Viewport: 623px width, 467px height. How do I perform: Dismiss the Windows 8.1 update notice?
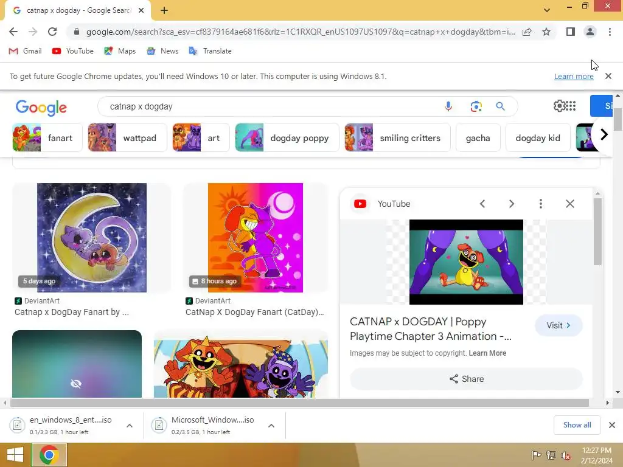click(608, 76)
